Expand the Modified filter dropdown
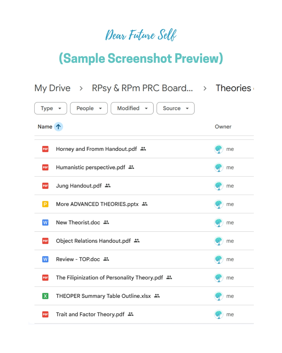Viewport: 282px width, 353px height. tap(132, 108)
